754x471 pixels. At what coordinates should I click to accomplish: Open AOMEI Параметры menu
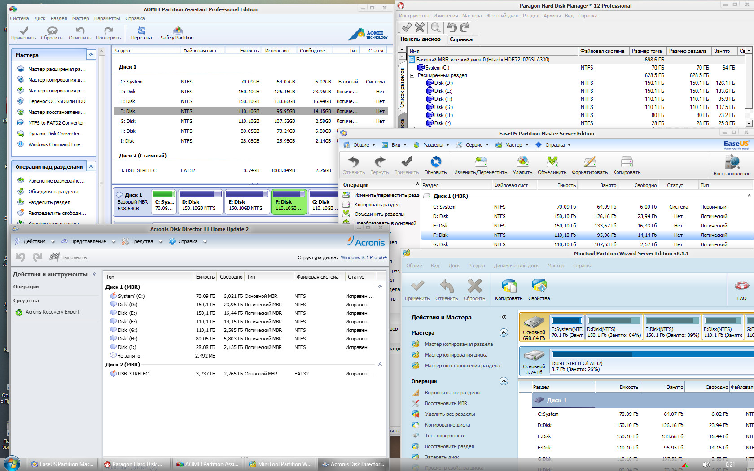point(107,18)
